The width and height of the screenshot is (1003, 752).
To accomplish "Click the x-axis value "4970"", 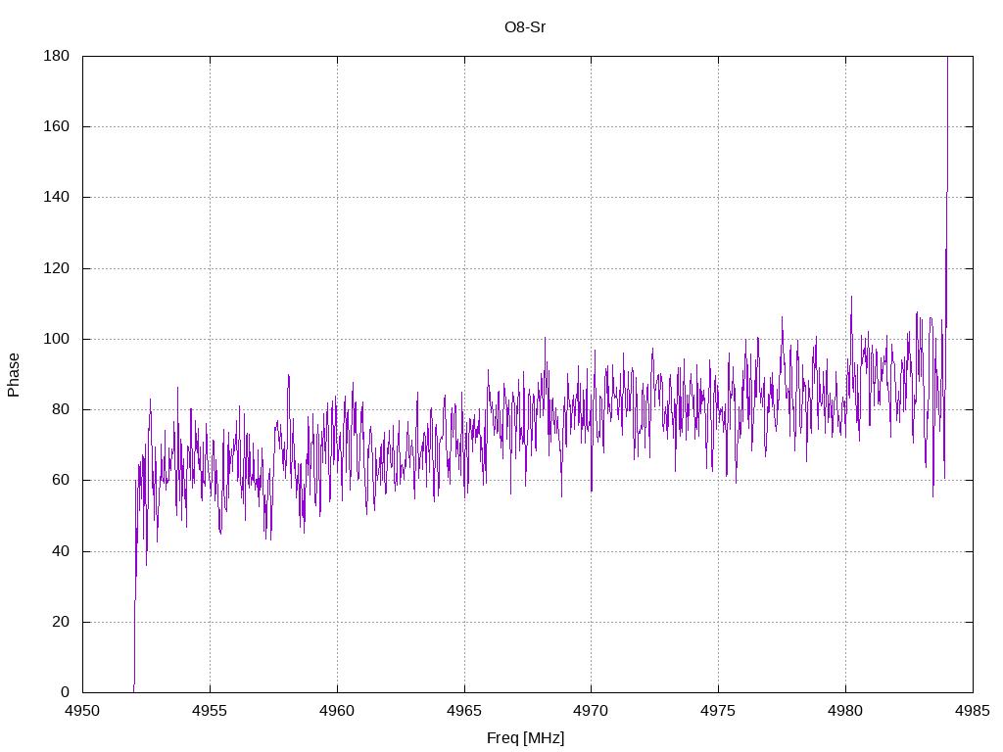I will pos(591,711).
